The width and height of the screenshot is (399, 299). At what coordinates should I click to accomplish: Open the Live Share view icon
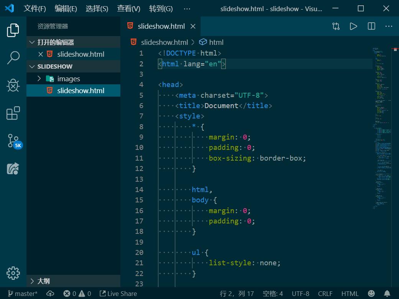coord(13,168)
